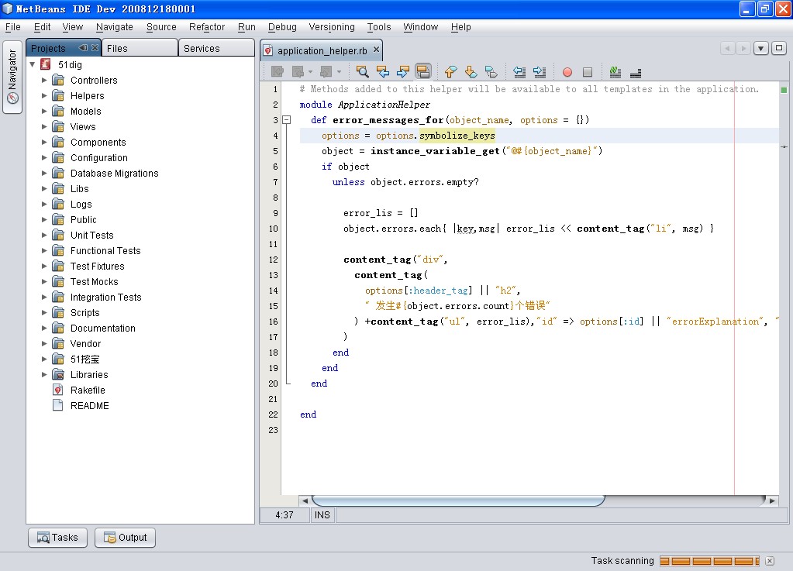Click the Previous Bookmark arrow icon
Screen dimensions: 793x571
coord(450,71)
